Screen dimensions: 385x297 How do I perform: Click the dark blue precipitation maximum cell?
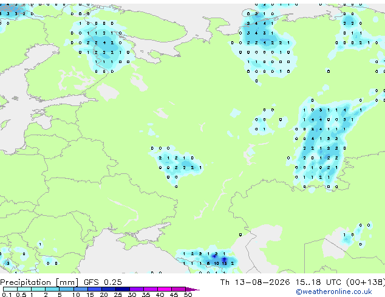pos(224,259)
